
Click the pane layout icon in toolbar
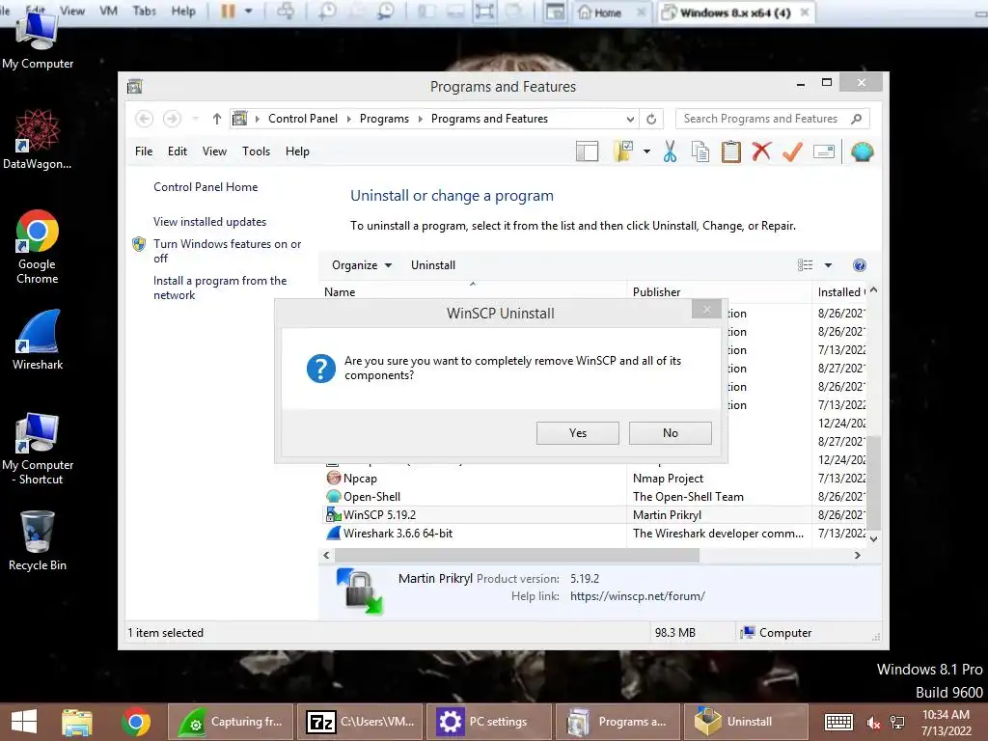[587, 151]
